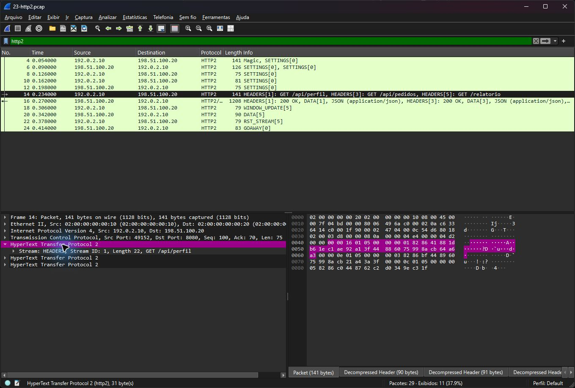Screen dimensions: 575x388
Task: Clear the http2 display filter
Action: click(536, 41)
